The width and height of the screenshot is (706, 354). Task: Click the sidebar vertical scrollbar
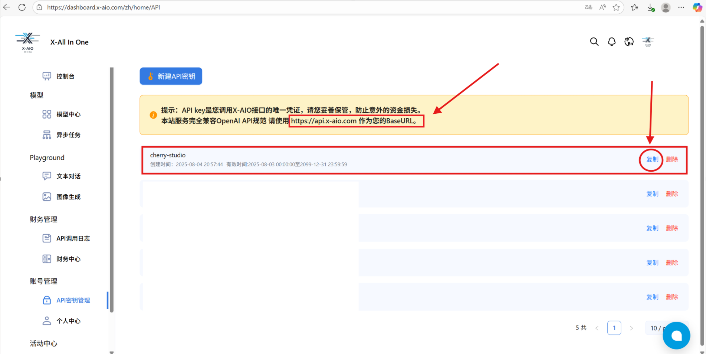(x=111, y=190)
